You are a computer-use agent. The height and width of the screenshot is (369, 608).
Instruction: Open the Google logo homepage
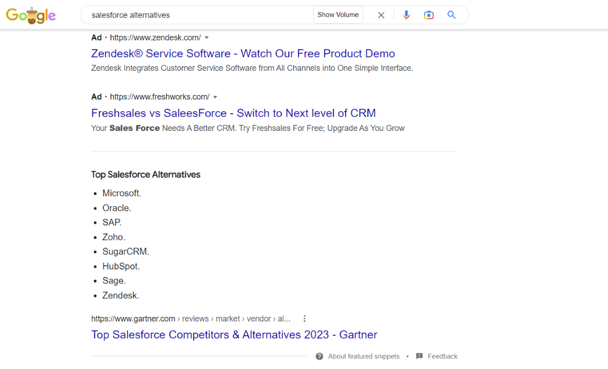pyautogui.click(x=31, y=15)
